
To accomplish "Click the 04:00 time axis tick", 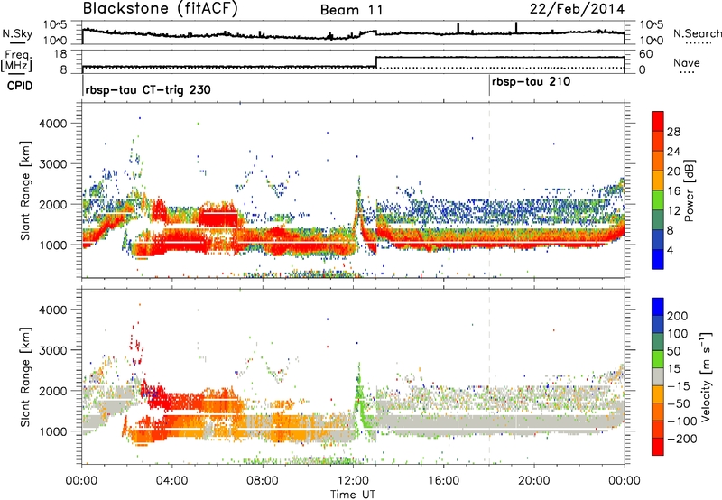I will coord(172,479).
